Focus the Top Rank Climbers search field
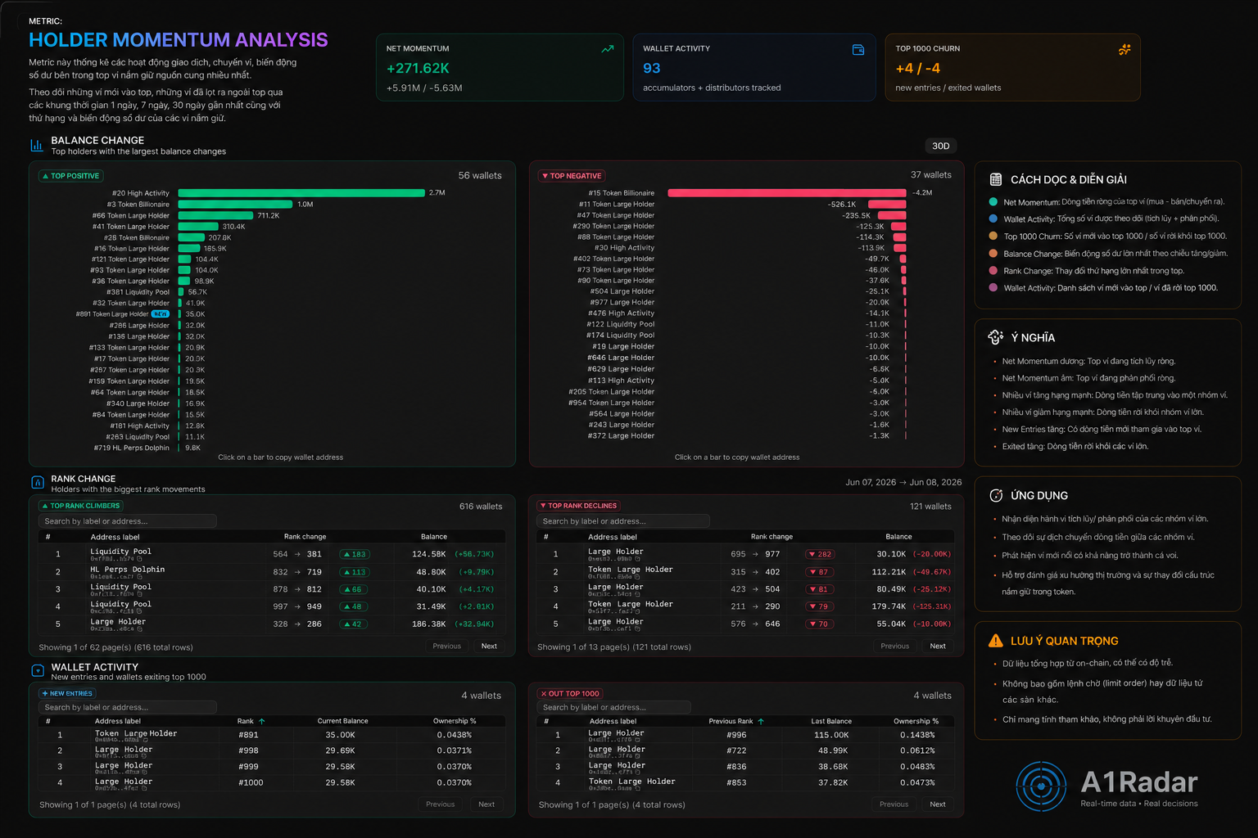 [x=128, y=521]
